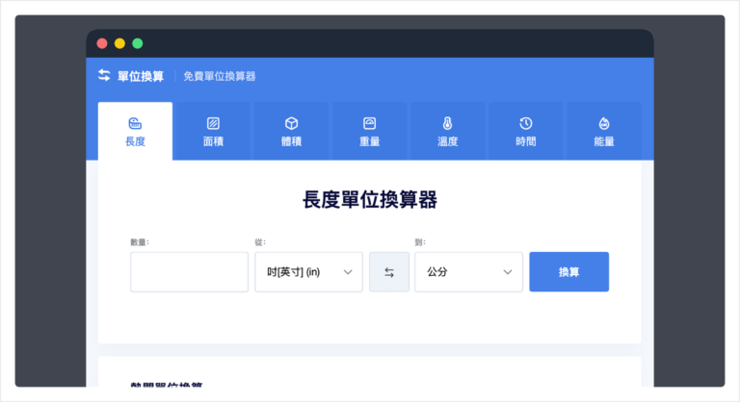
Task: Click the 數量 quantity input field
Action: click(189, 272)
